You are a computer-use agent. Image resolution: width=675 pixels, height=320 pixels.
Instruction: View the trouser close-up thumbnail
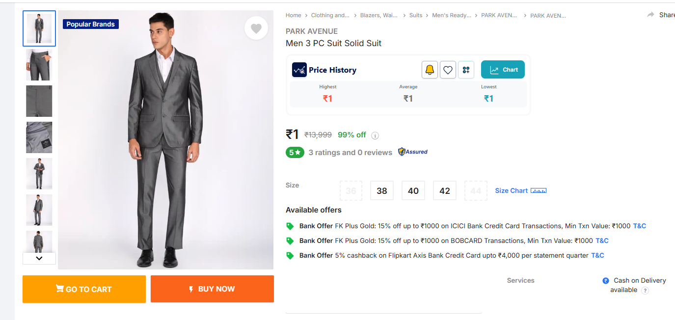pyautogui.click(x=39, y=65)
